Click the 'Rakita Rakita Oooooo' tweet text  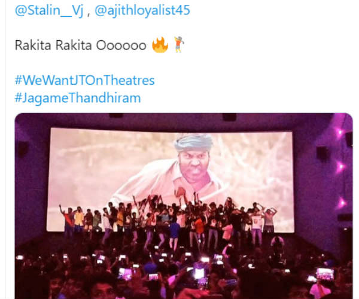tap(80, 45)
